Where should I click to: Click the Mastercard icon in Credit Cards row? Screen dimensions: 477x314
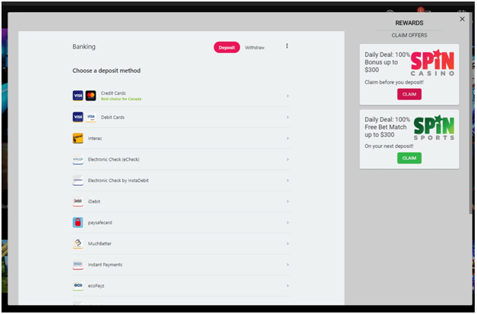pos(90,96)
